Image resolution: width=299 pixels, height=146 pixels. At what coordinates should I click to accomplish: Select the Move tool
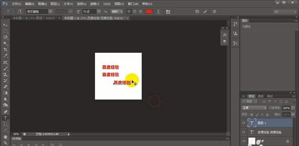point(5,25)
